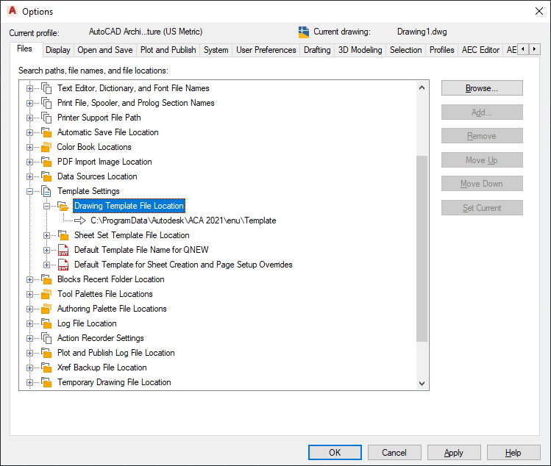Screen dimensions: 551x466
Task: Click the DWT icon for Sheet Creation and Page Setup Overrides
Action: tap(63, 265)
